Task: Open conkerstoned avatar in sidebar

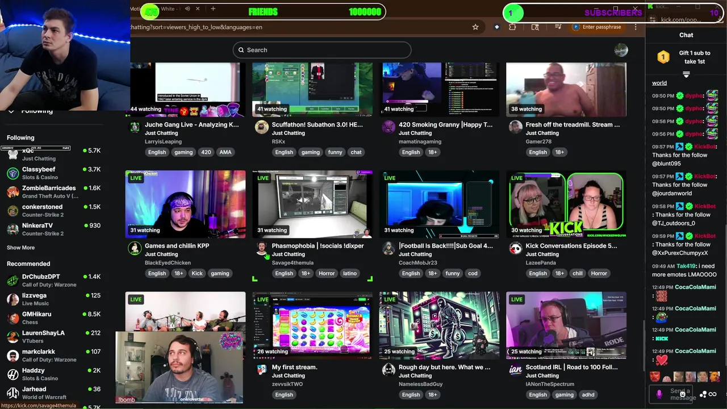Action: [x=12, y=211]
